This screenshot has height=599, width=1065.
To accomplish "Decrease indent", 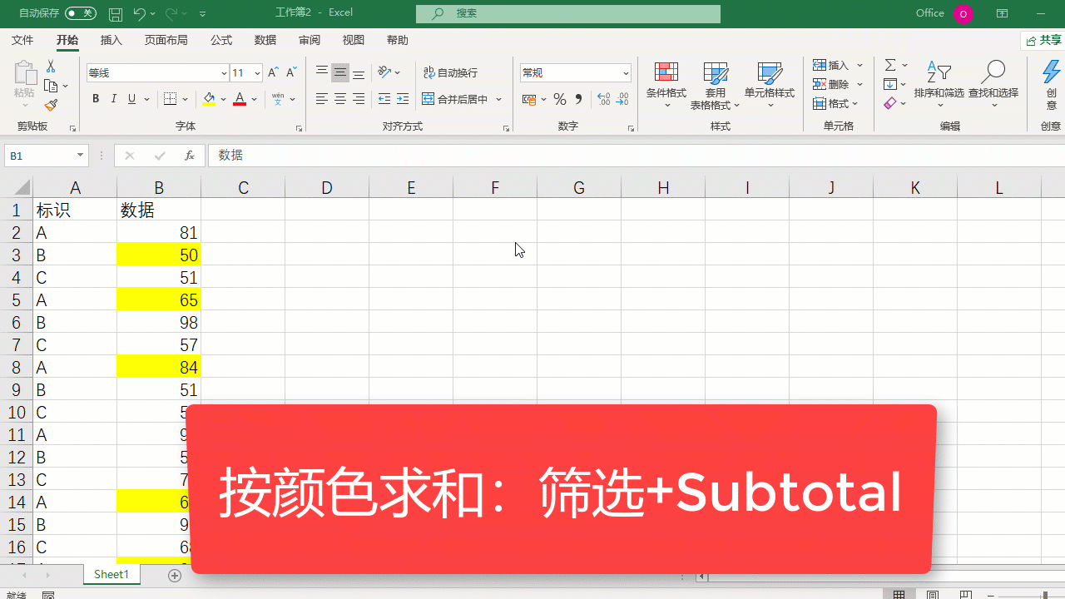I will [x=384, y=99].
